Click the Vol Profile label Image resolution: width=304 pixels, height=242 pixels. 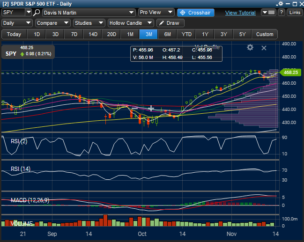pos(207,47)
